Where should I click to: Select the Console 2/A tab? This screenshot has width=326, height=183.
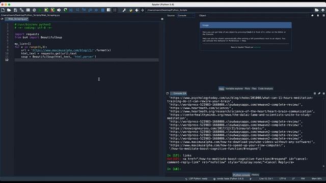click(x=178, y=94)
